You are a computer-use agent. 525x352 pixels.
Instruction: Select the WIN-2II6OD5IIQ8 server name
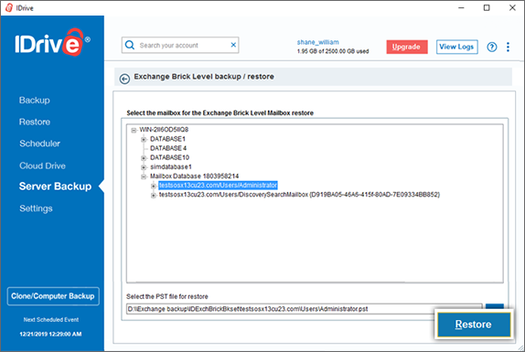pyautogui.click(x=164, y=130)
